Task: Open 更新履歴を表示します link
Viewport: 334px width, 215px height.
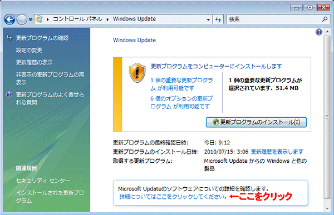Action: 277,152
